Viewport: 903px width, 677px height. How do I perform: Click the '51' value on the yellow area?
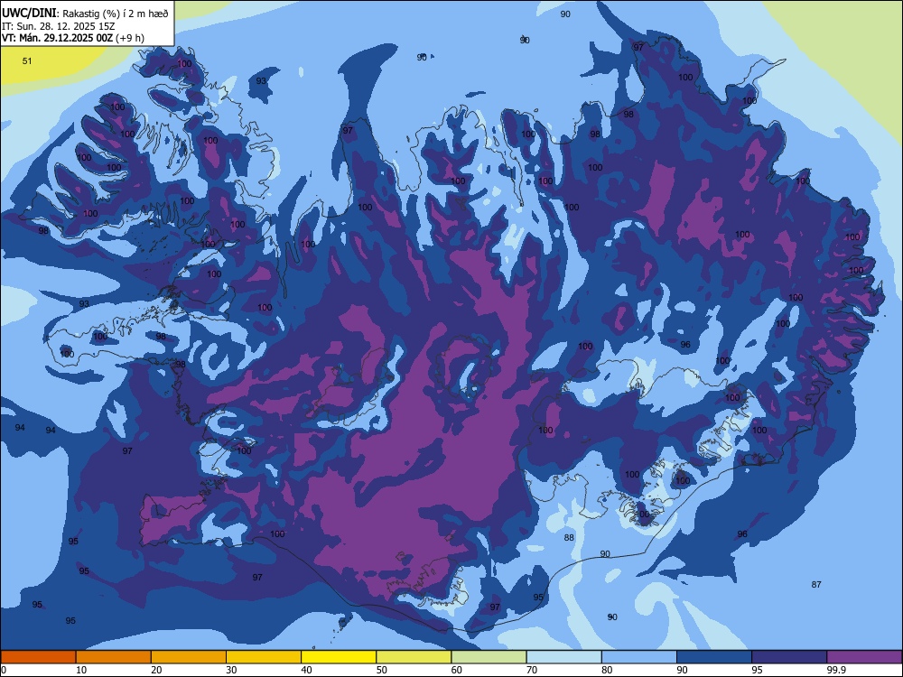27,61
